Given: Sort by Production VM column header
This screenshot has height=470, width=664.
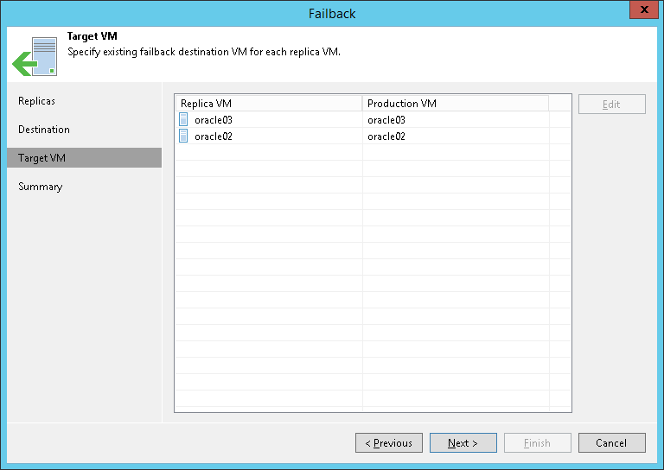Looking at the screenshot, I should [455, 104].
